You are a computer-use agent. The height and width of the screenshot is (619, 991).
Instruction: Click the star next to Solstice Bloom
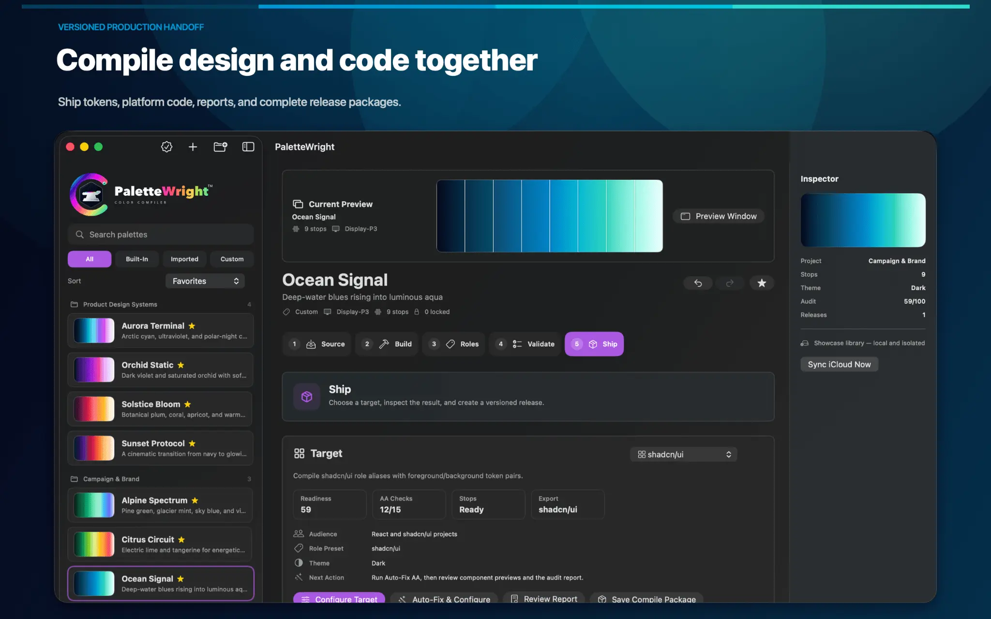[187, 404]
